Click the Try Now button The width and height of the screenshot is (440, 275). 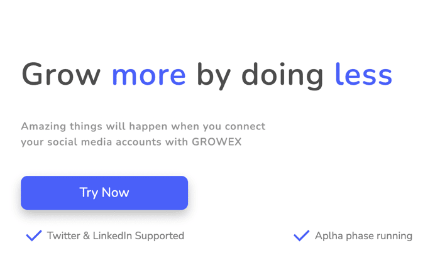click(x=104, y=193)
